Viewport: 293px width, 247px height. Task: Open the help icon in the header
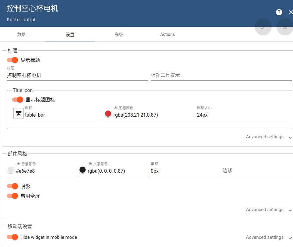[x=279, y=12]
